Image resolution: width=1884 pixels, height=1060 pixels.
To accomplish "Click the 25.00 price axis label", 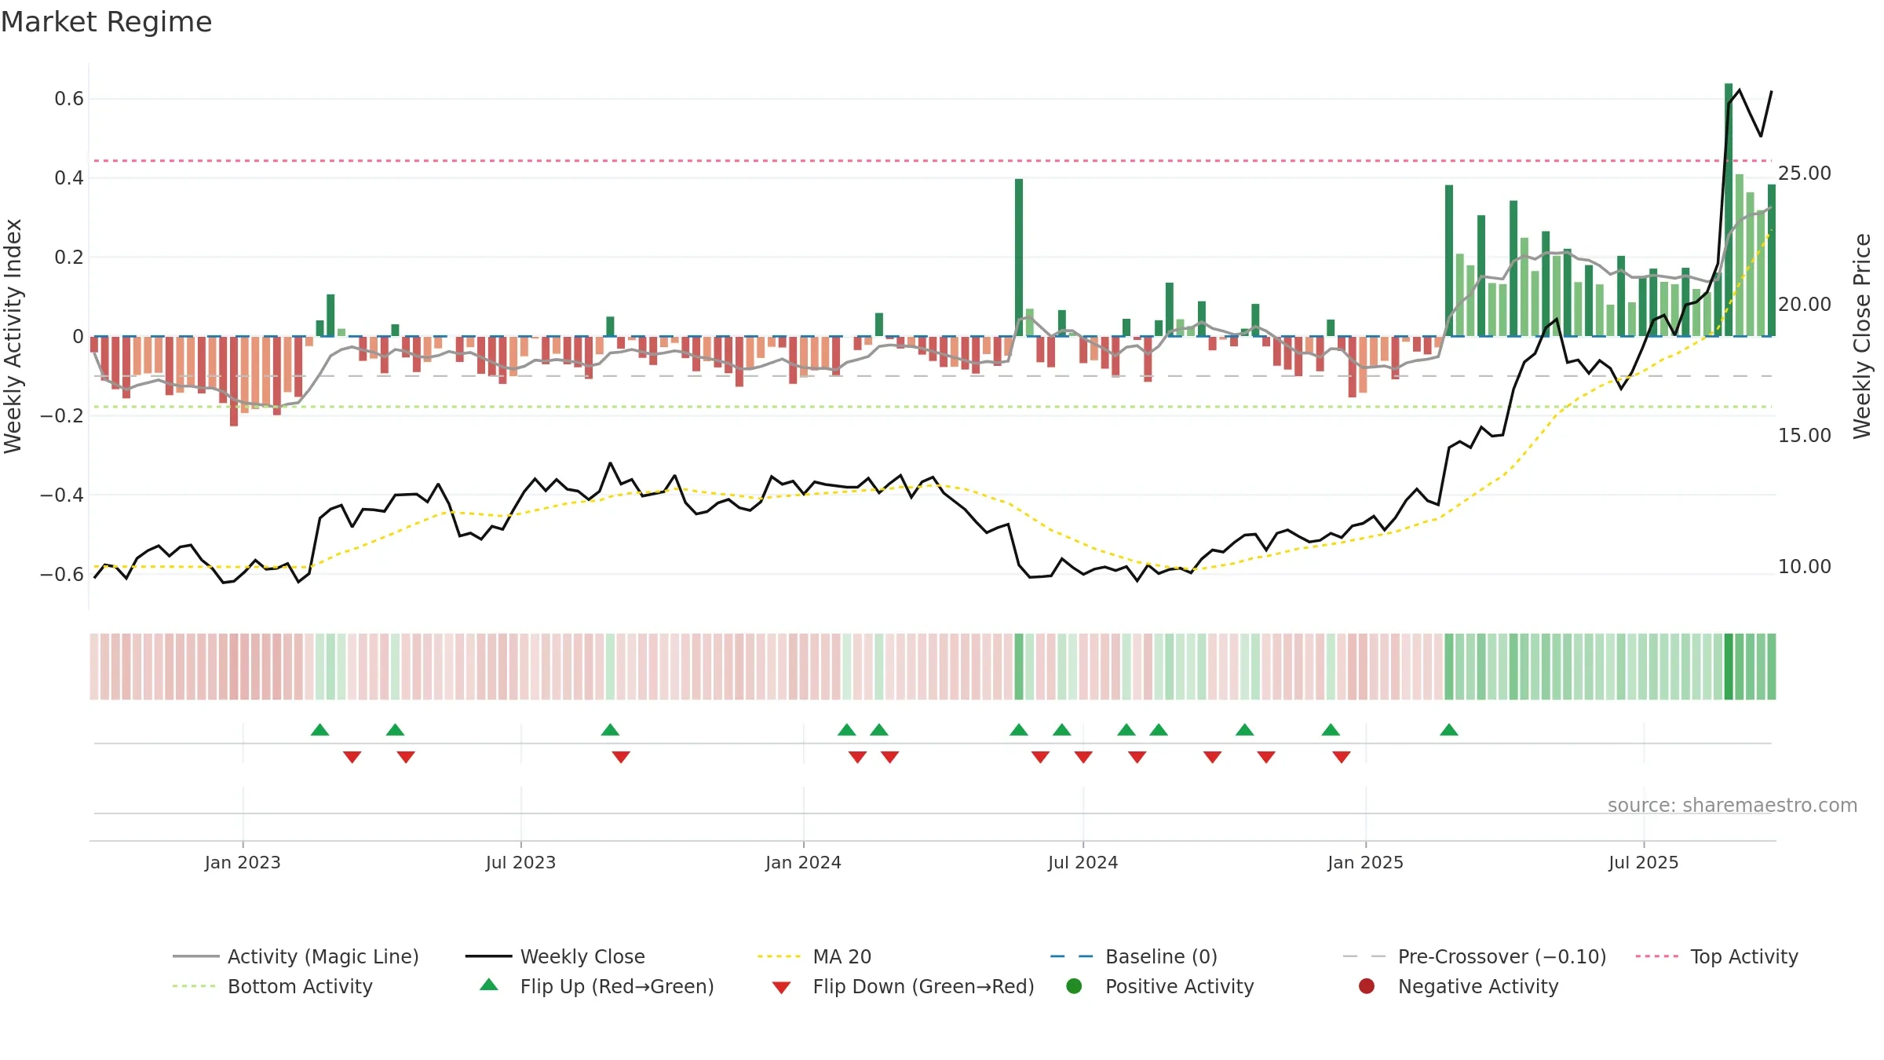I will pos(1804,173).
